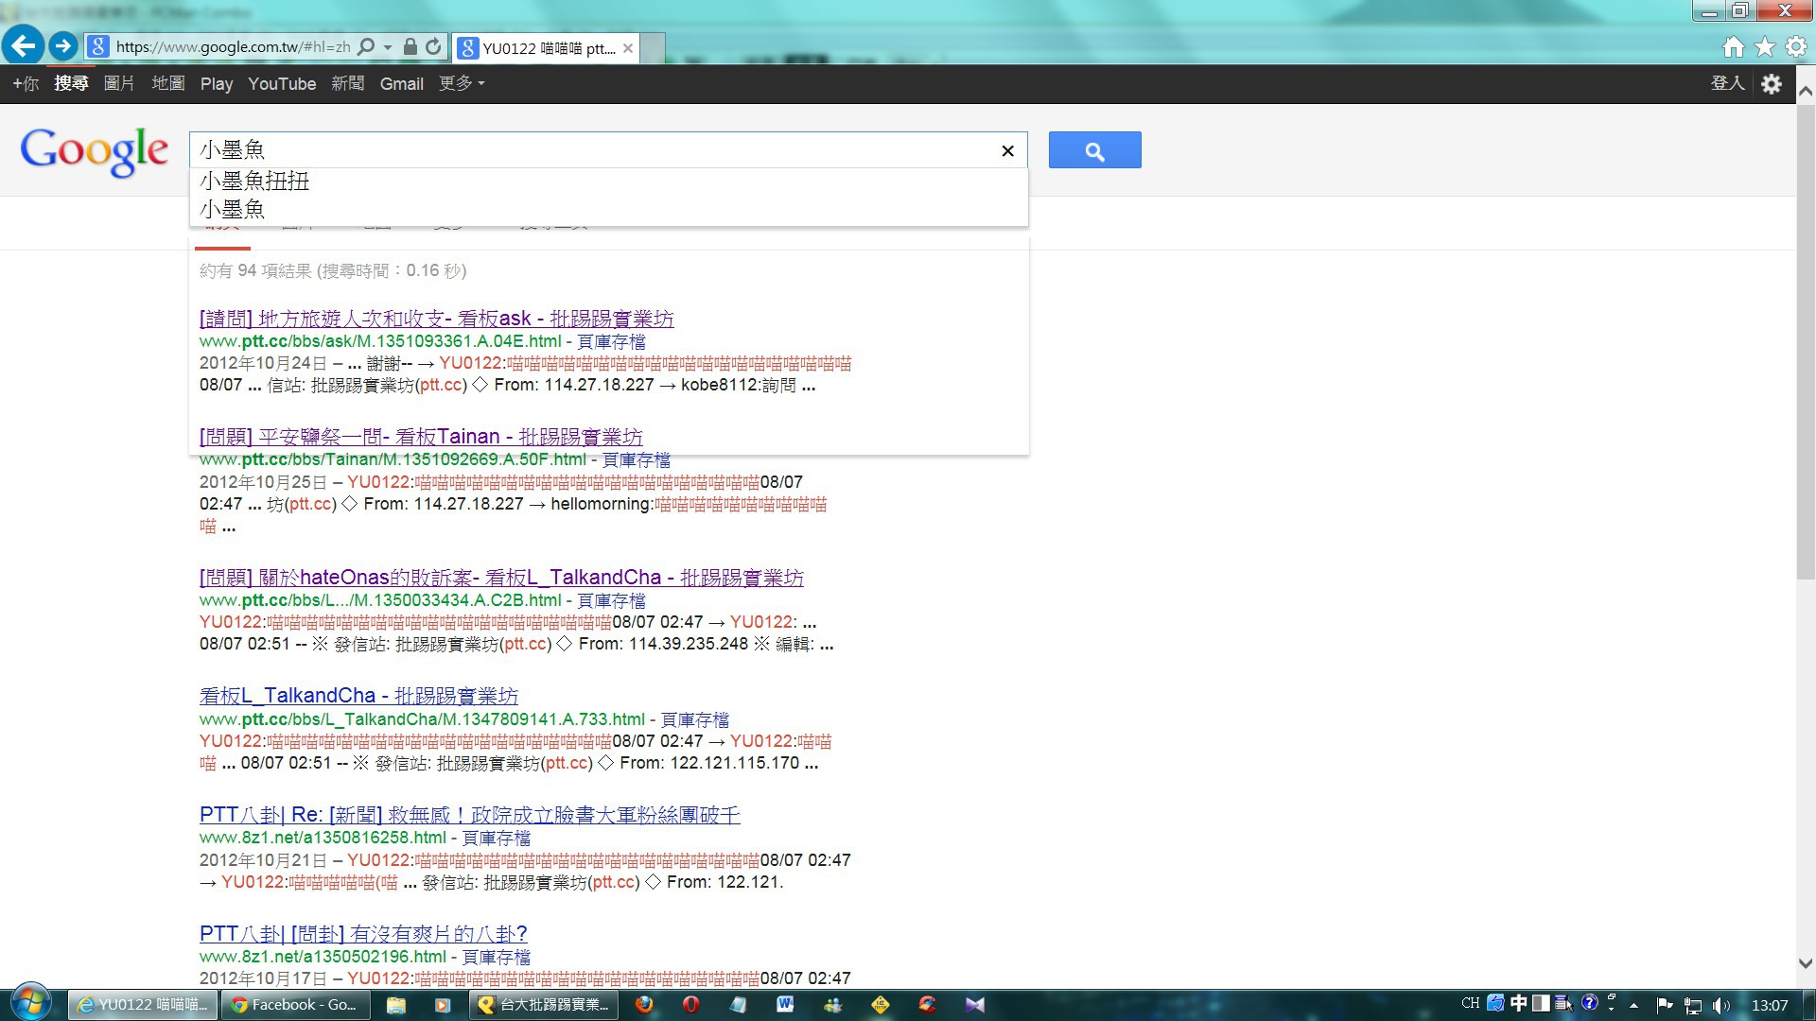Click the browser forward arrow

tap(63, 45)
